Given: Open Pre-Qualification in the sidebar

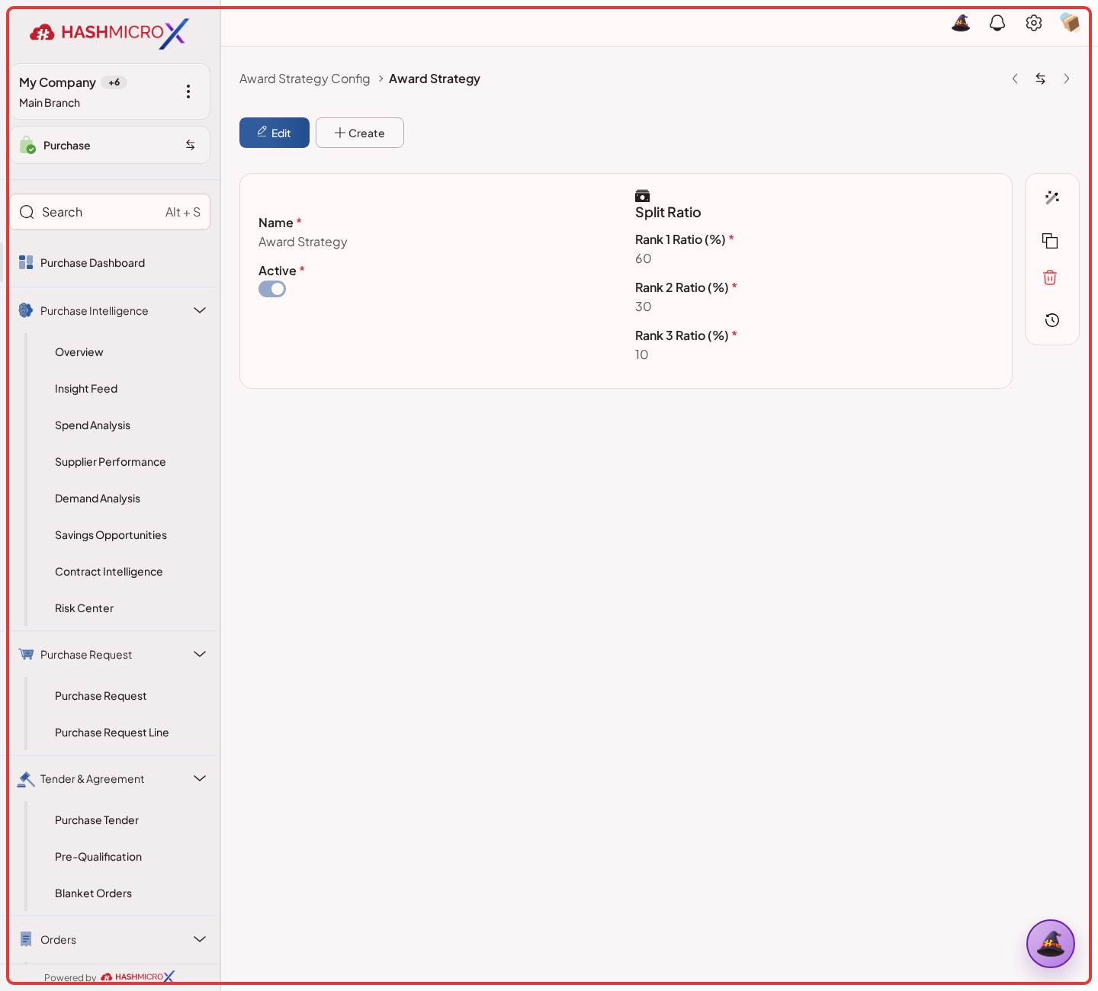Looking at the screenshot, I should click(x=98, y=857).
